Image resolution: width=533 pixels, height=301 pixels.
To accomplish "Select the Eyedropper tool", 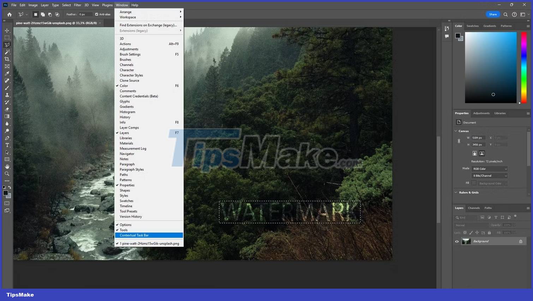I will (x=7, y=73).
